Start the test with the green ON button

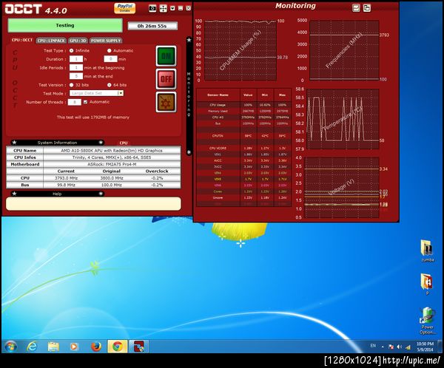(x=166, y=56)
